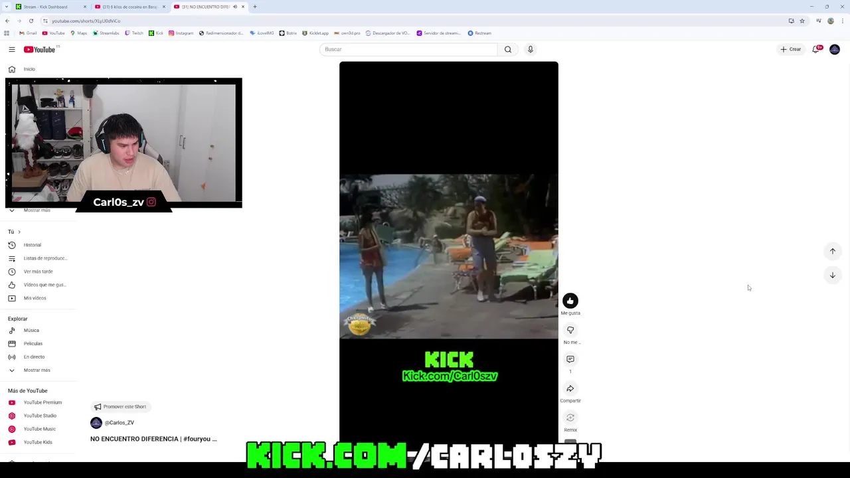This screenshot has width=850, height=478.
Task: Click the Short title NO ENCUENTRO DIFERENCIA
Action: (x=153, y=439)
